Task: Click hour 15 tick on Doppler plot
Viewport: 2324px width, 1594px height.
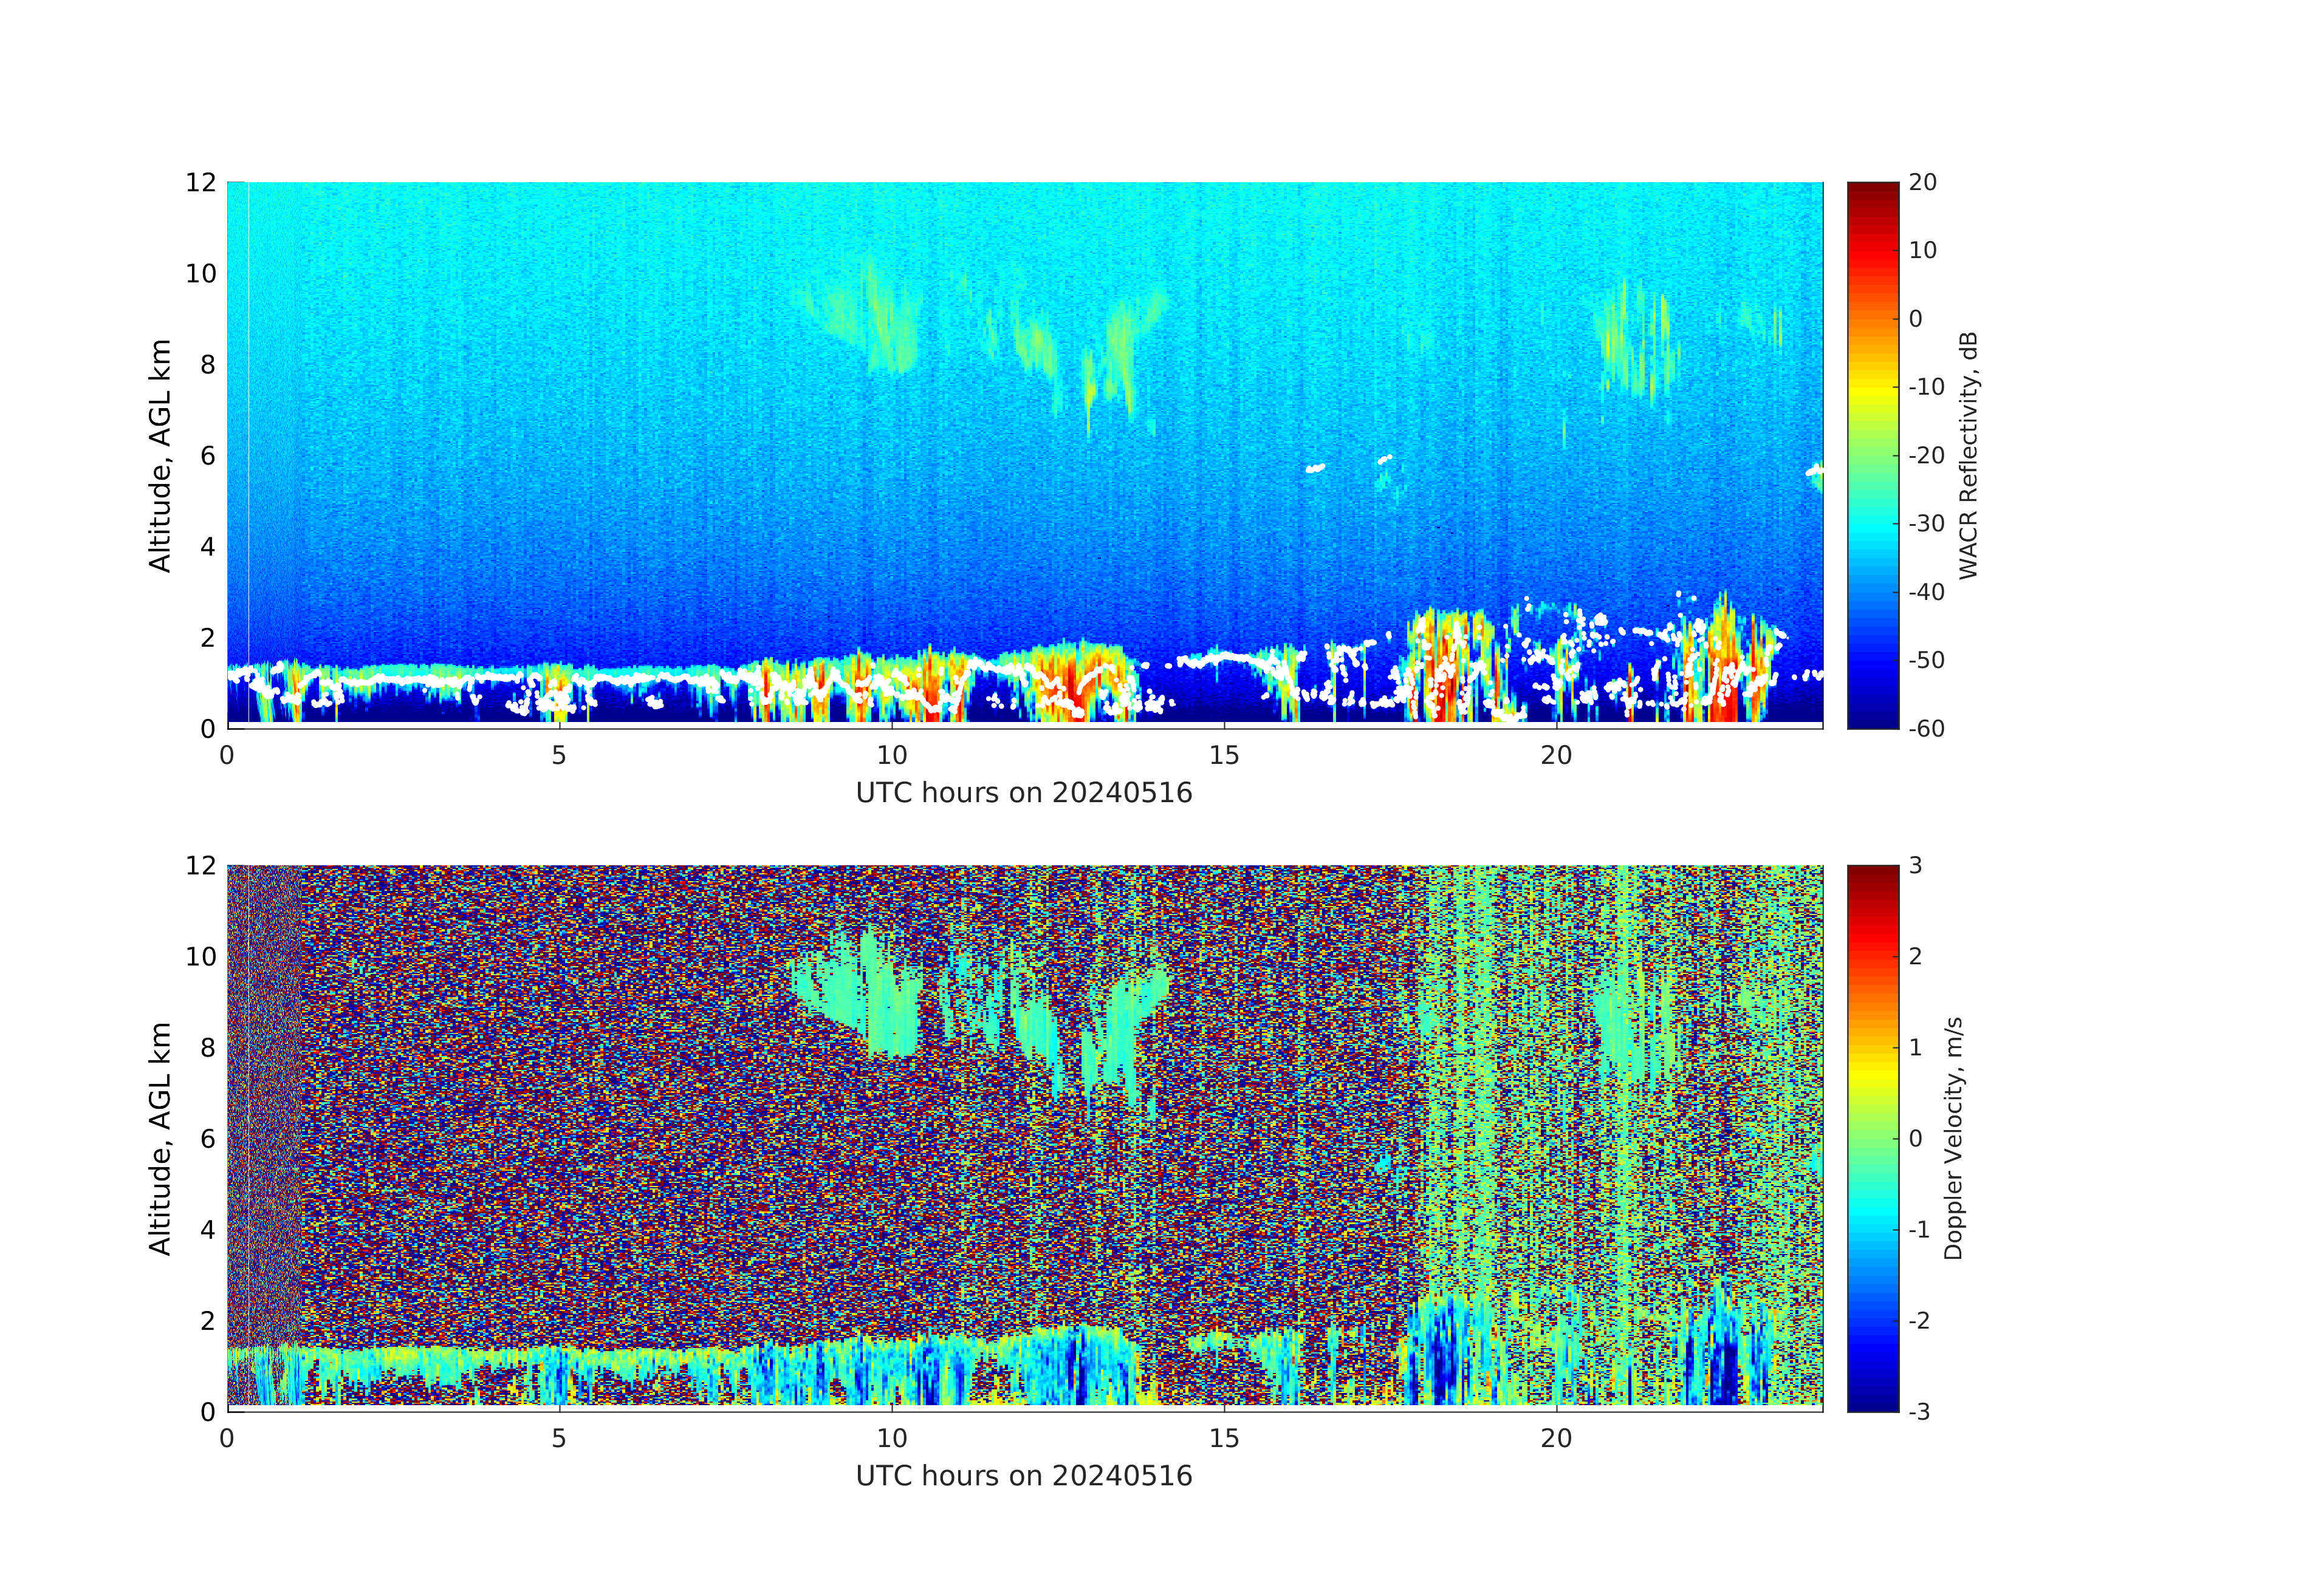Action: pyautogui.click(x=1224, y=1438)
